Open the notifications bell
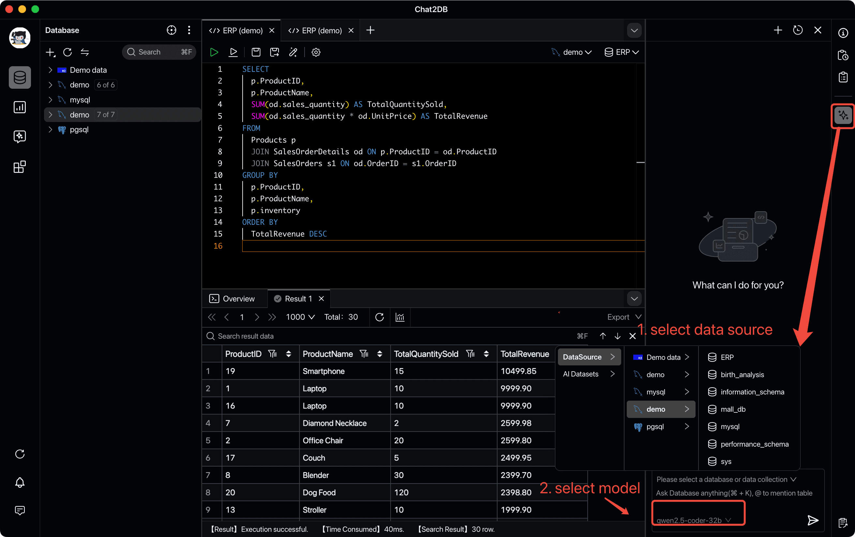Viewport: 855px width, 537px height. coord(20,482)
